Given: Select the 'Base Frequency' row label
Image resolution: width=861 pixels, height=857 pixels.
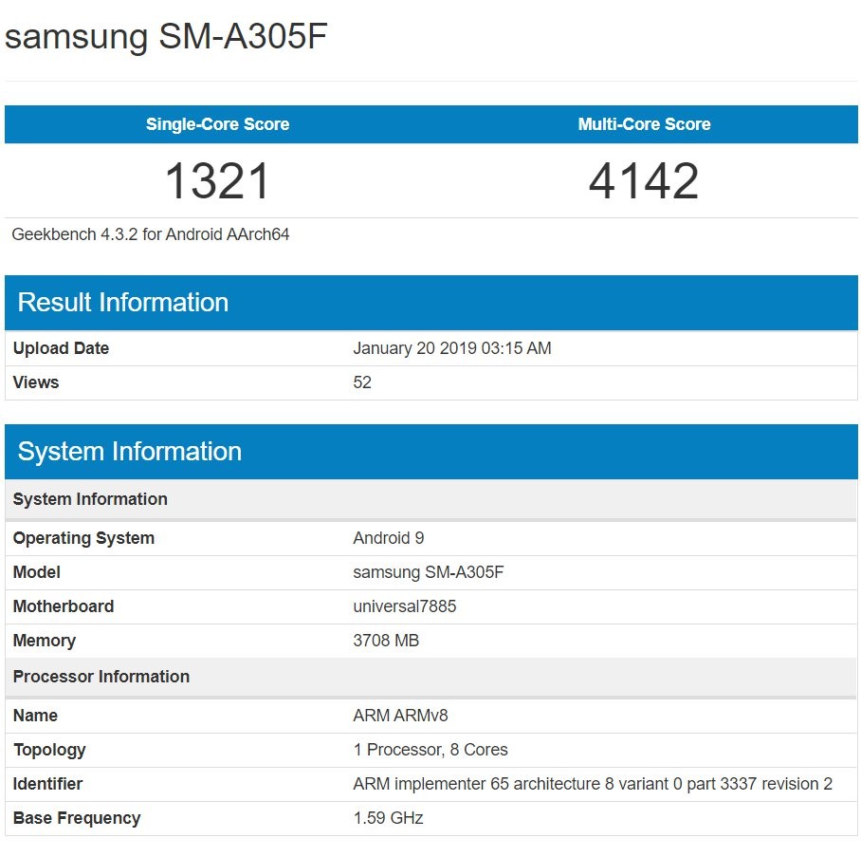Looking at the screenshot, I should [77, 818].
